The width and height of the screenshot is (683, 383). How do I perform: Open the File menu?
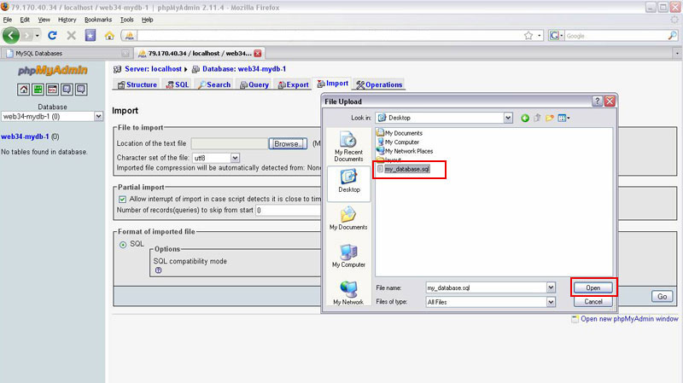(x=8, y=20)
